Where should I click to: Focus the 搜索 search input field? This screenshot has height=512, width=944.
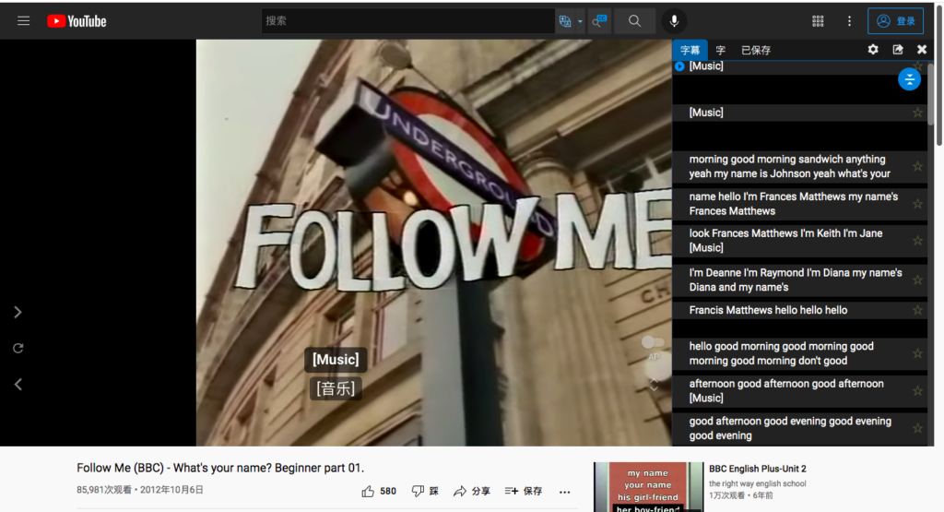pyautogui.click(x=408, y=21)
